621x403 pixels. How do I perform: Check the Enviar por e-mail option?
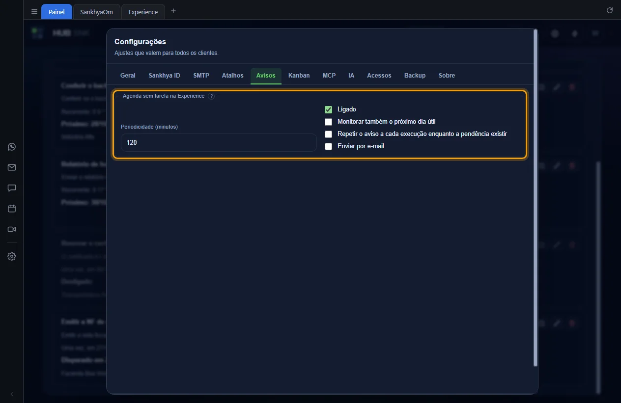tap(329, 146)
